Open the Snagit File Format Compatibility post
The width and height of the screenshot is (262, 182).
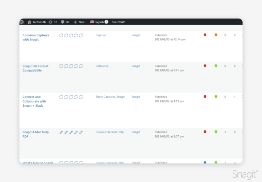[35, 68]
